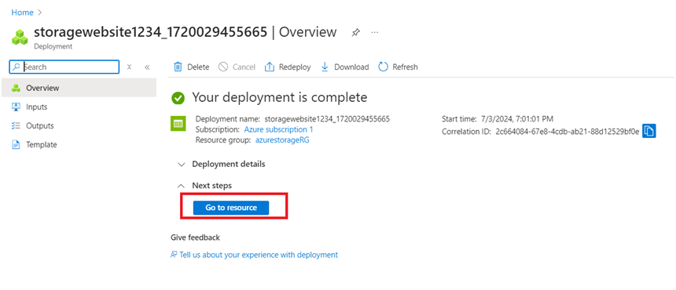The image size is (676, 290).
Task: Focus the sidebar Search field
Action: [64, 67]
